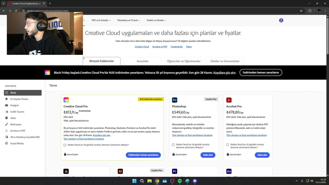Switch to Okullar ve Üniversiteler tab

[225, 61]
